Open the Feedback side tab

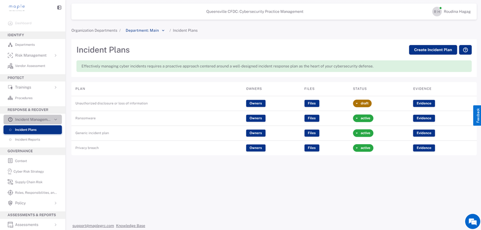tap(478, 115)
